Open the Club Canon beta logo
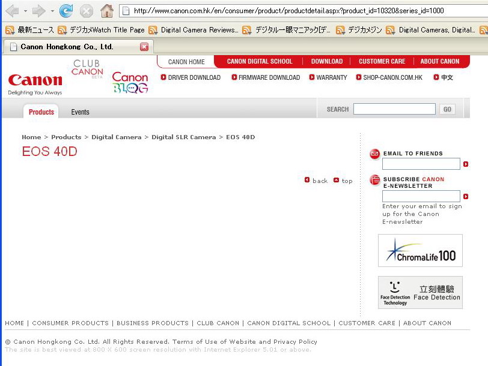This screenshot has height=366, width=488. (x=87, y=68)
